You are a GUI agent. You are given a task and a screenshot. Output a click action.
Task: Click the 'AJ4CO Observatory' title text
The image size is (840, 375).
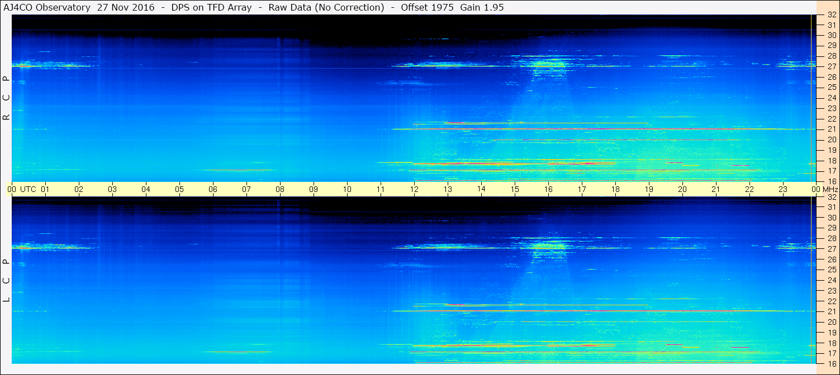[47, 7]
